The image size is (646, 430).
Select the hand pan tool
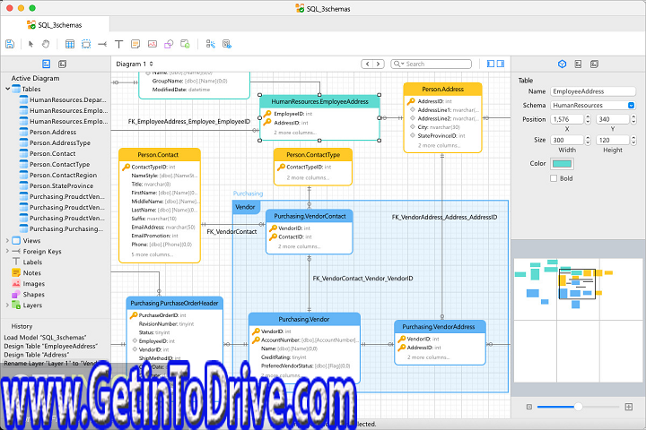point(46,44)
